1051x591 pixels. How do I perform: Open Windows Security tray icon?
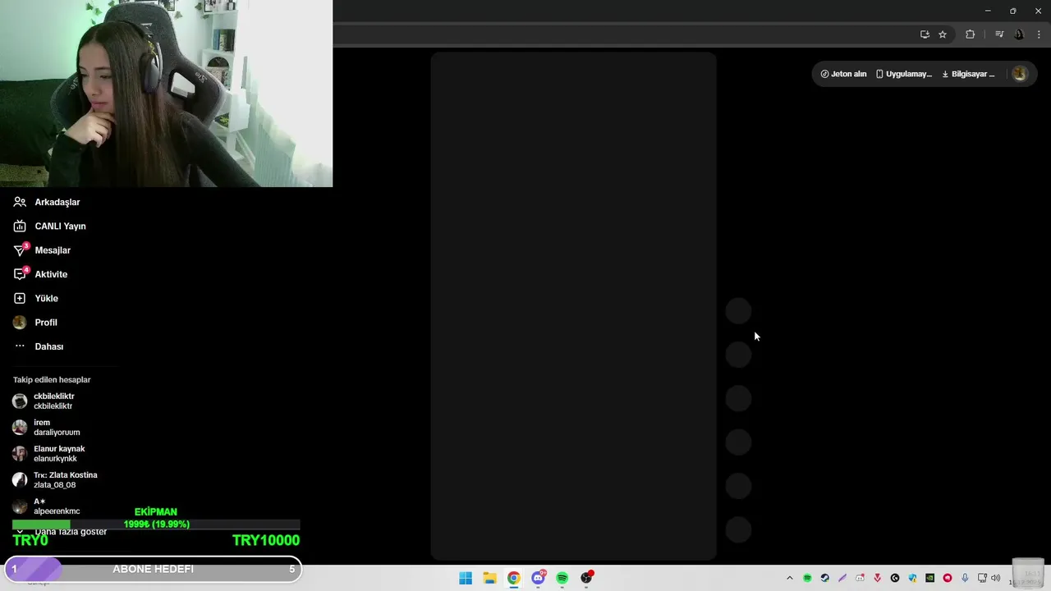[x=912, y=578]
